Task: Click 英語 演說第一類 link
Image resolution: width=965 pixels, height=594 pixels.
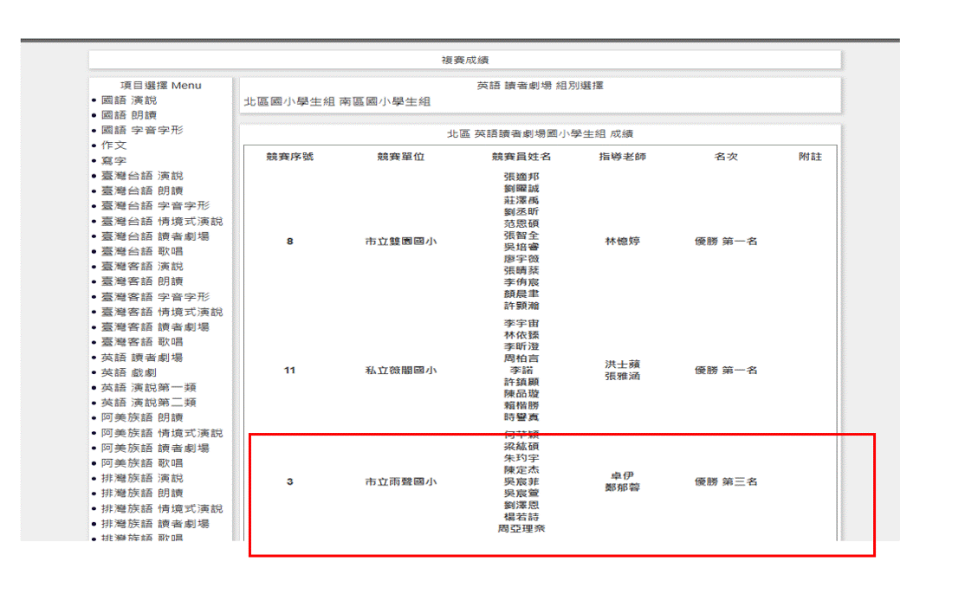Action: (x=148, y=388)
